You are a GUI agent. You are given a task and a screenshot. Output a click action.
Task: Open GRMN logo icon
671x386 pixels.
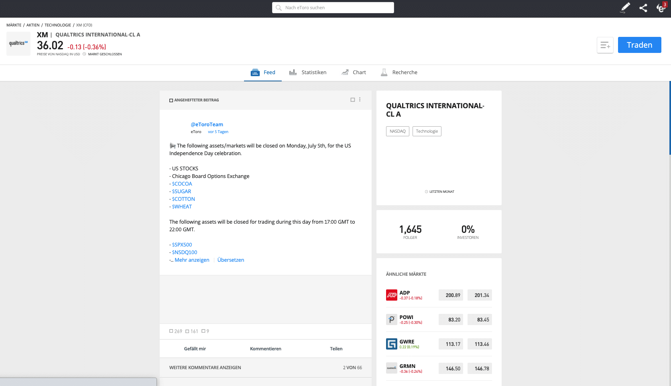pos(392,368)
